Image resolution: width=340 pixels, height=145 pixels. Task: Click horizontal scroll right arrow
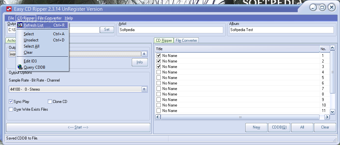327,117
